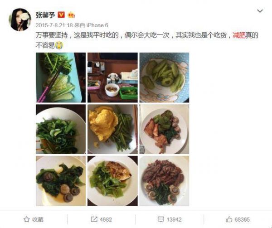
Task: Click the orange V verified badge
Action: tap(61, 15)
